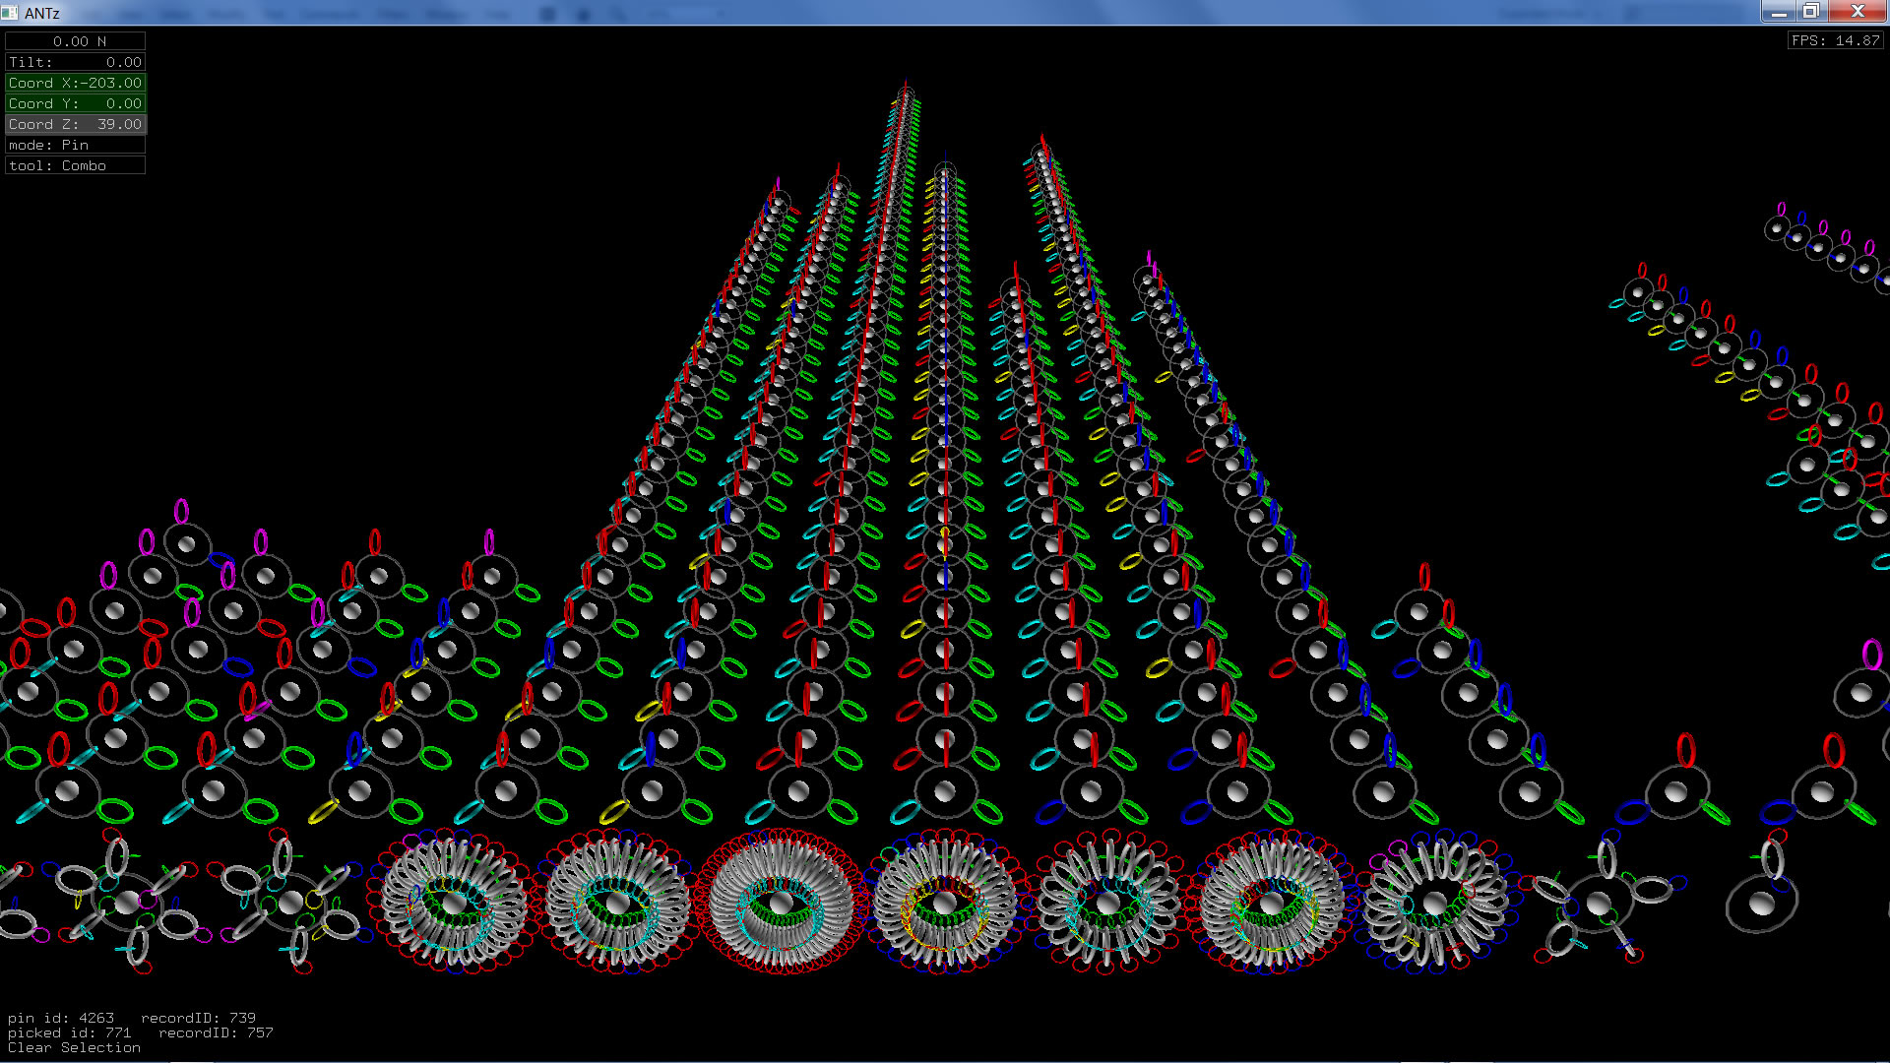Open the mode: Pin selector
Viewport: 1890px width, 1063px height.
[75, 145]
